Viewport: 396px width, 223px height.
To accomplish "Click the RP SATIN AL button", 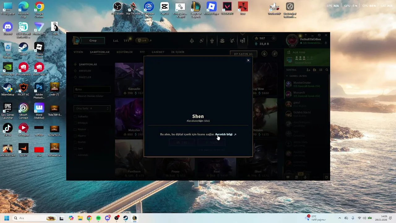I will coord(243,54).
